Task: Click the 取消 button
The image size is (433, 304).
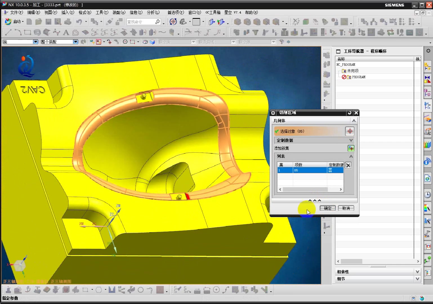Action: click(x=346, y=208)
